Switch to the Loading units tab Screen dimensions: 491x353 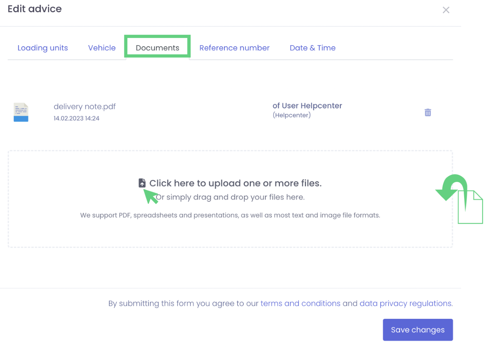coord(43,48)
